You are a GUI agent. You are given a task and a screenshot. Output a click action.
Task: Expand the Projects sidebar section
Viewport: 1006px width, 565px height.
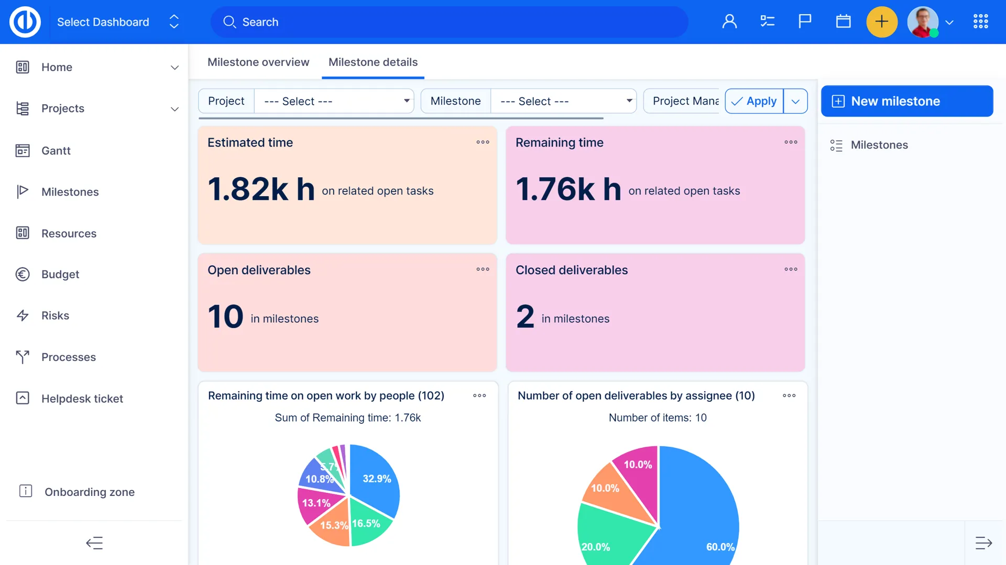pos(174,109)
